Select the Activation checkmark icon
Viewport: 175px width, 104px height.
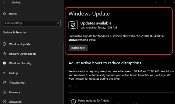point(4,102)
